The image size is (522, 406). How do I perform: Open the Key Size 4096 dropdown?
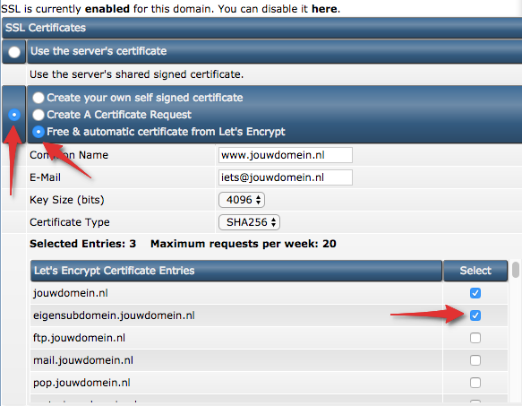click(242, 200)
